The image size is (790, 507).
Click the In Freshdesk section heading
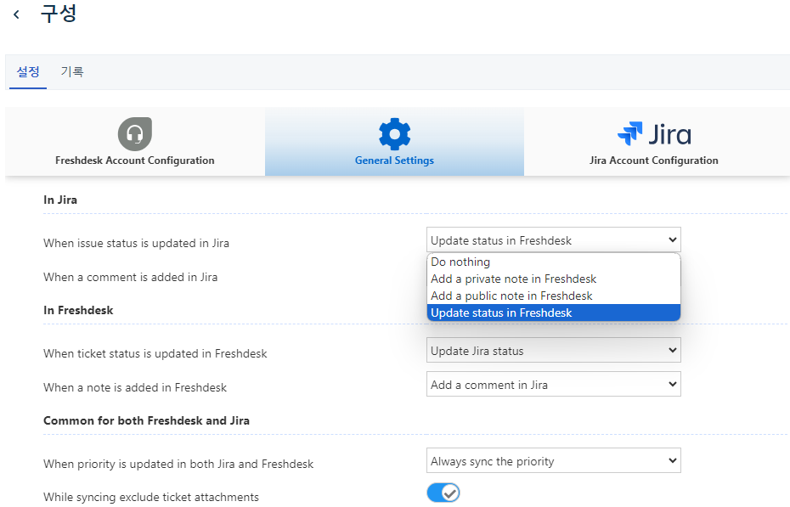click(78, 310)
